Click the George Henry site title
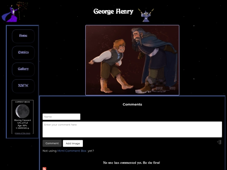Image resolution: width=227 pixels, height=170 pixels. coord(113,11)
